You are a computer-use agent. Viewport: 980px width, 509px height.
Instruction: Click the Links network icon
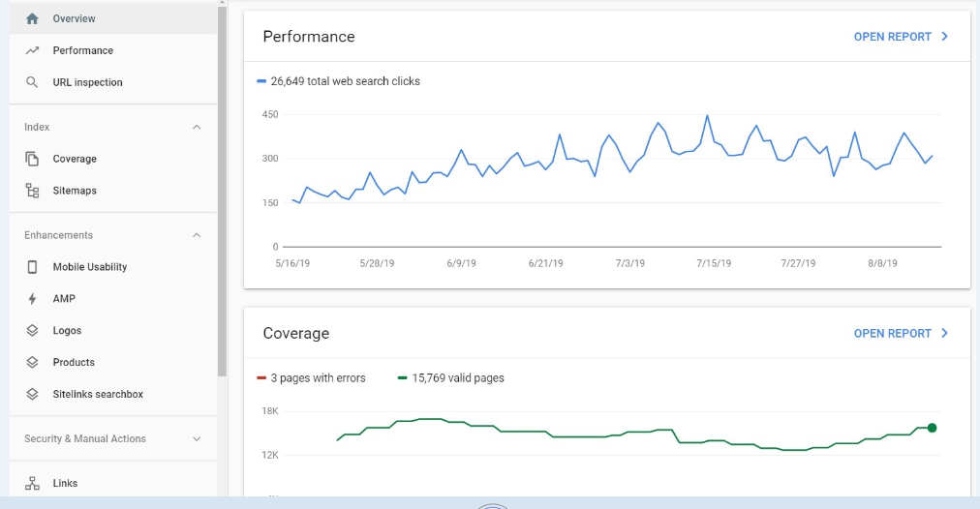[32, 483]
